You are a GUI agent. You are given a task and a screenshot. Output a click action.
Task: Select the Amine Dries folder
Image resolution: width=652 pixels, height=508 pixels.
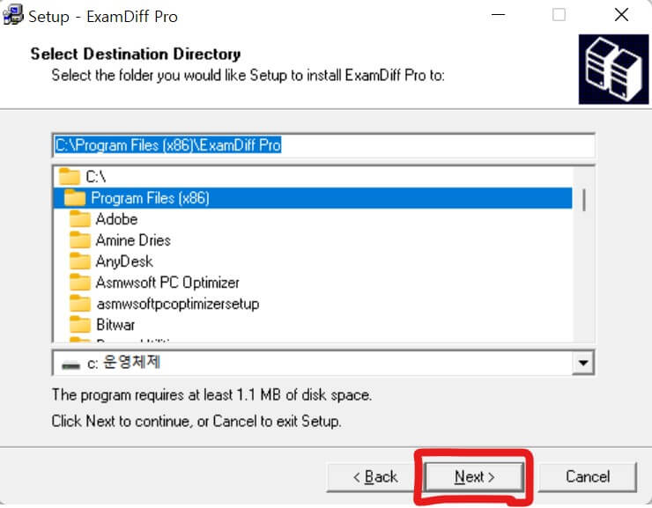point(313,240)
